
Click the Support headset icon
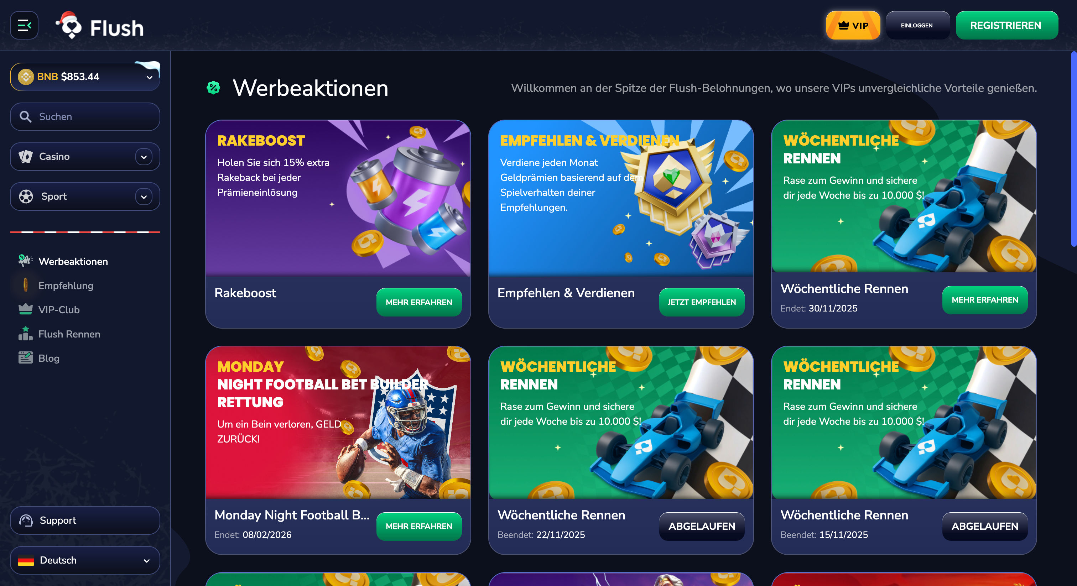[x=26, y=520]
